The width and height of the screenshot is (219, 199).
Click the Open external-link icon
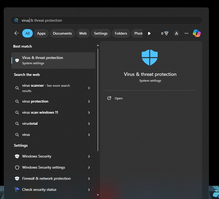click(x=109, y=98)
